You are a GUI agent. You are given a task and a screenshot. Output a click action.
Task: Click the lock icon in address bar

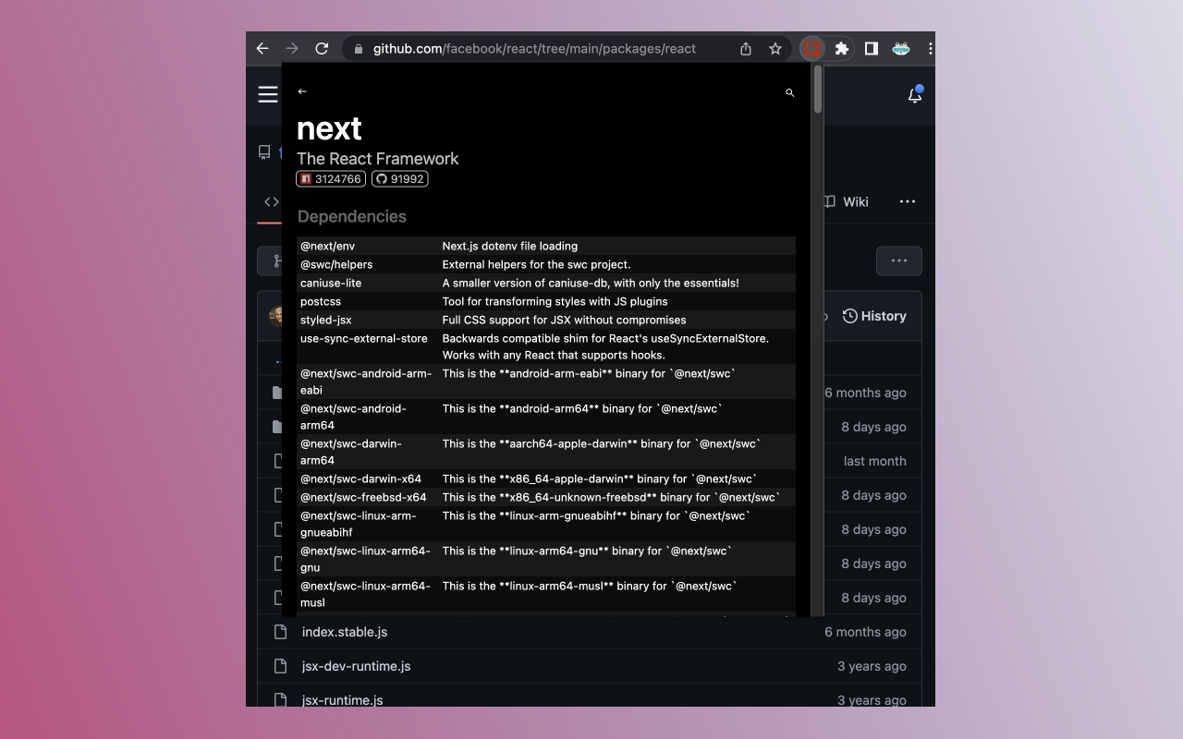click(359, 49)
